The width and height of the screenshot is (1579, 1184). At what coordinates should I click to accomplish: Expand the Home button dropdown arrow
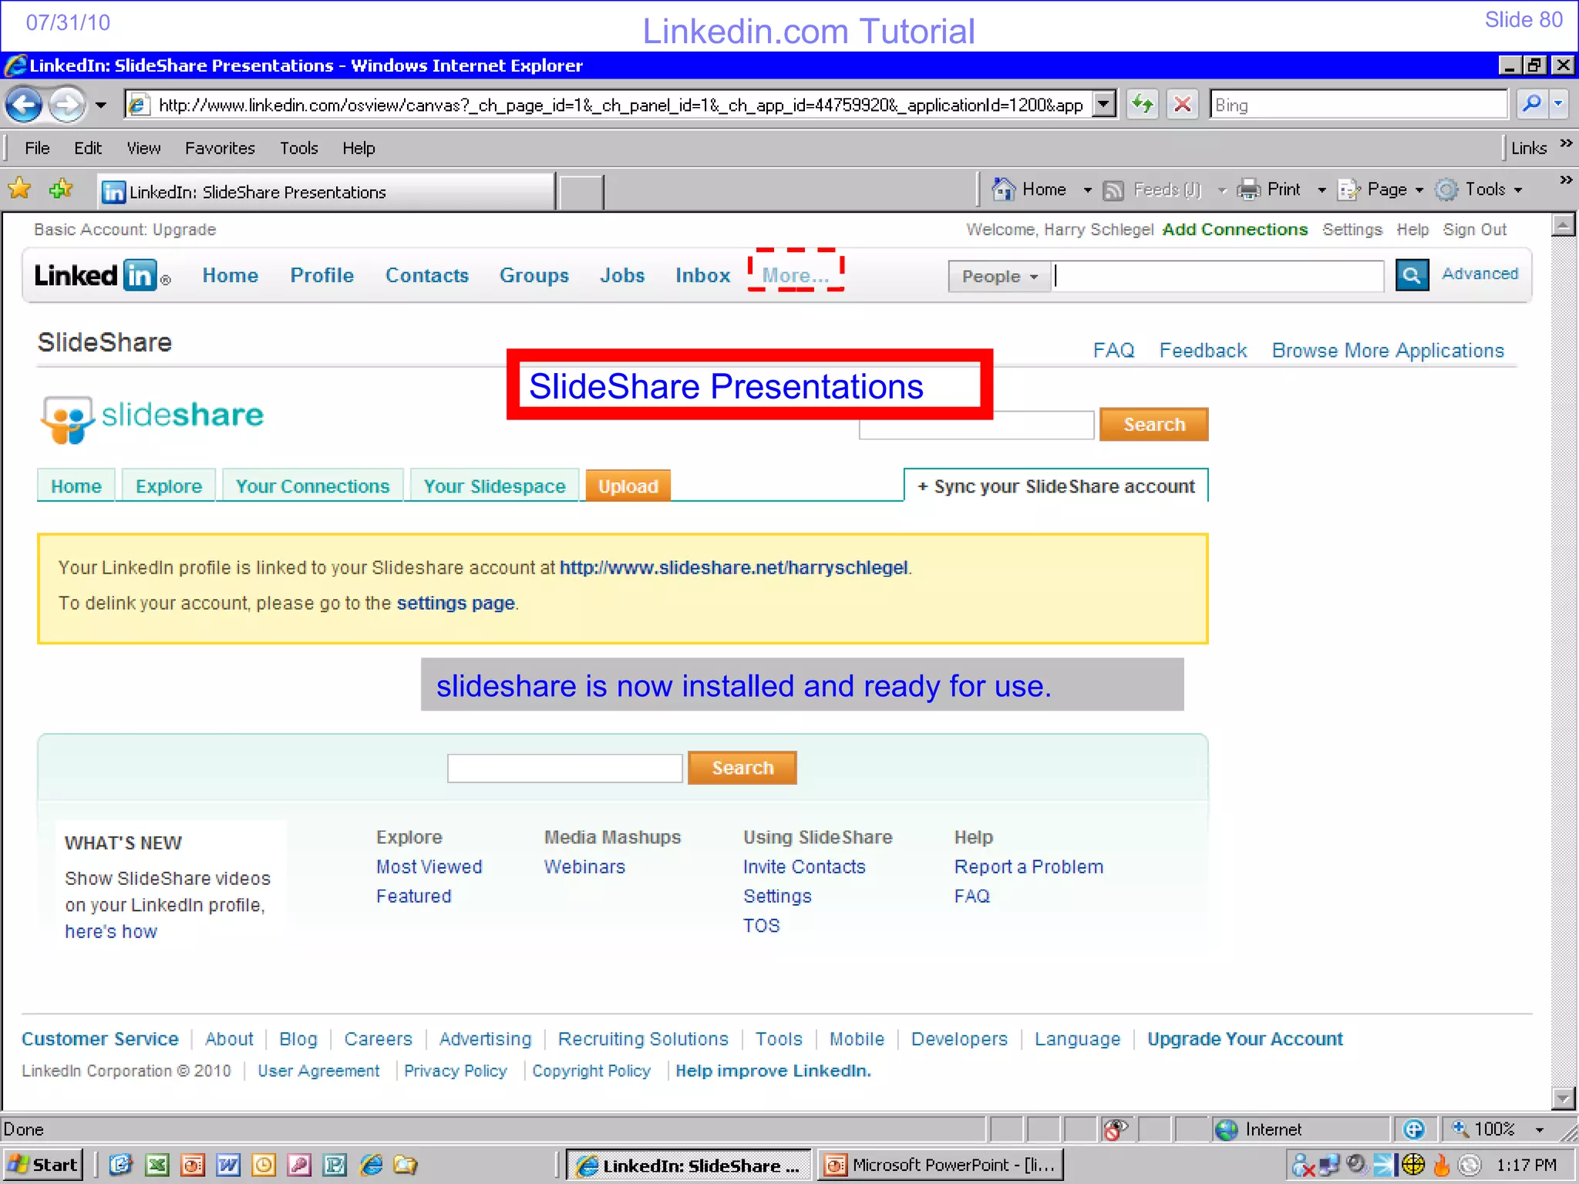1087,190
